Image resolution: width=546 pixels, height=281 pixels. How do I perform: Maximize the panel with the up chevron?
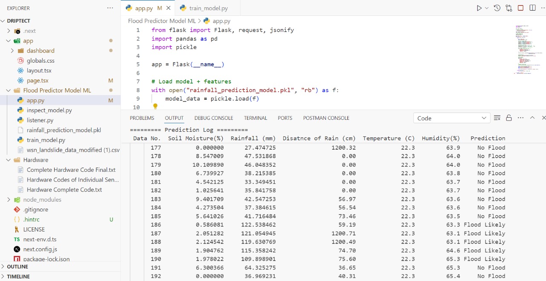pos(532,118)
